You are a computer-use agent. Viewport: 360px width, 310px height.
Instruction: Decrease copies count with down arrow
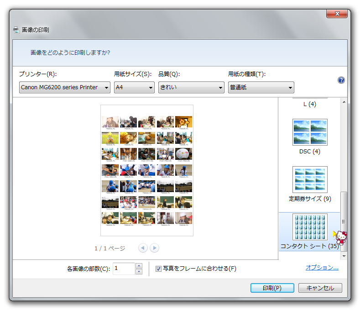pos(139,272)
